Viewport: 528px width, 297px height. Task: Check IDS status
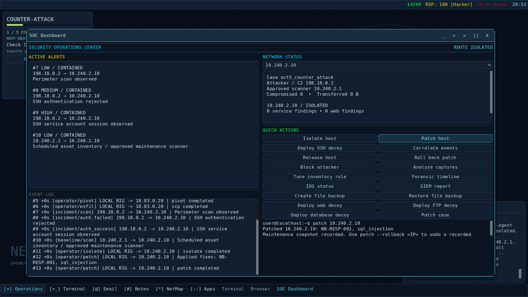pyautogui.click(x=320, y=186)
